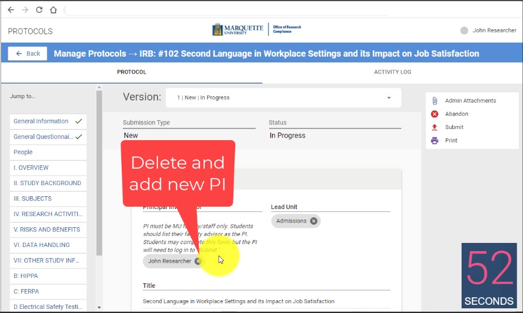523x313 pixels.
Task: Click the Submit upload arrow icon
Action: 435,127
